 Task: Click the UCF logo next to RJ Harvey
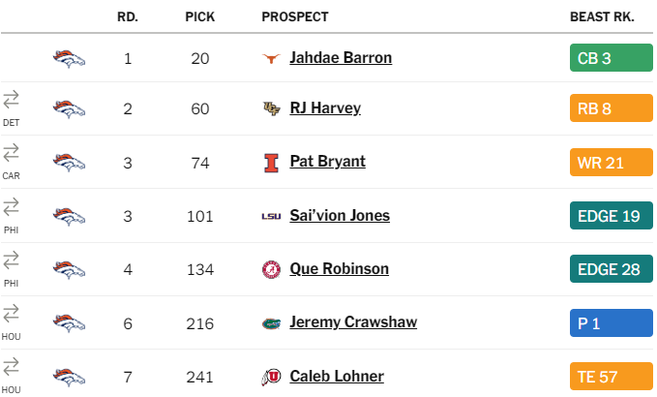(271, 108)
